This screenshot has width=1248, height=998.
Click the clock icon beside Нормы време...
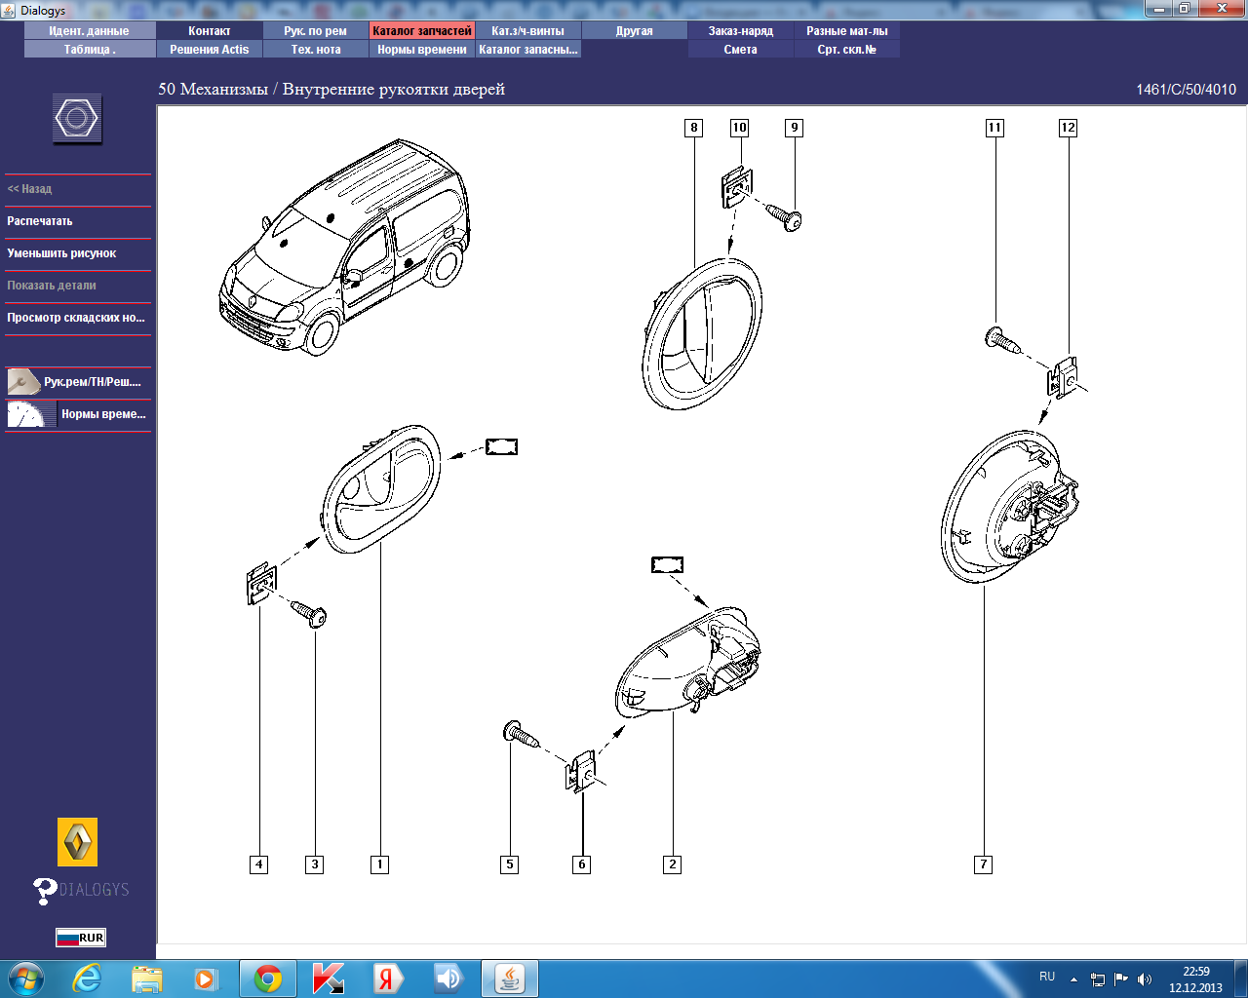pos(31,414)
